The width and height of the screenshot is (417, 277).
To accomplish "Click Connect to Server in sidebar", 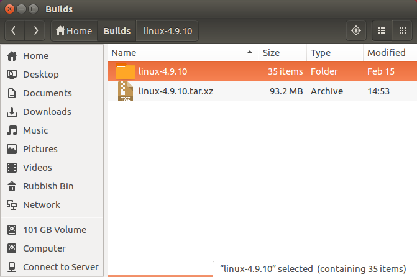I will click(x=60, y=267).
